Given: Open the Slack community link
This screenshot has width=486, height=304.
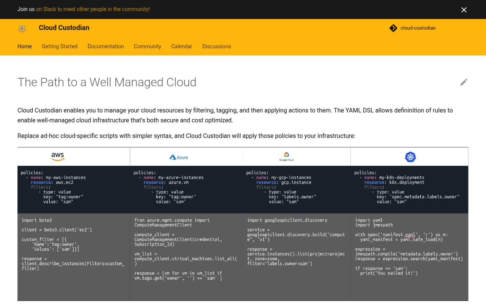Looking at the screenshot, I should tap(93, 9).
